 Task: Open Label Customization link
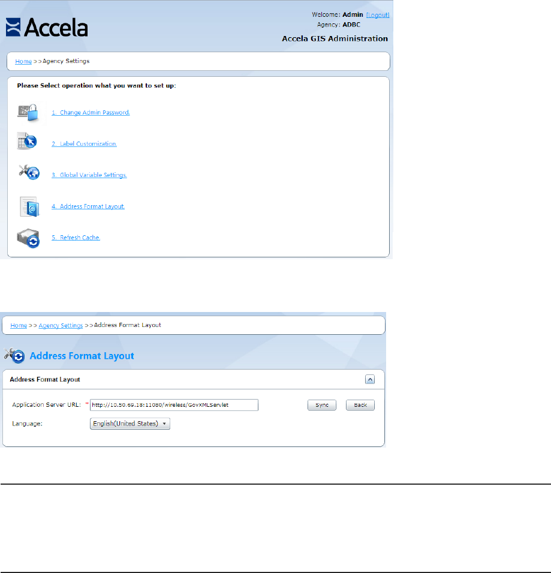pos(85,144)
